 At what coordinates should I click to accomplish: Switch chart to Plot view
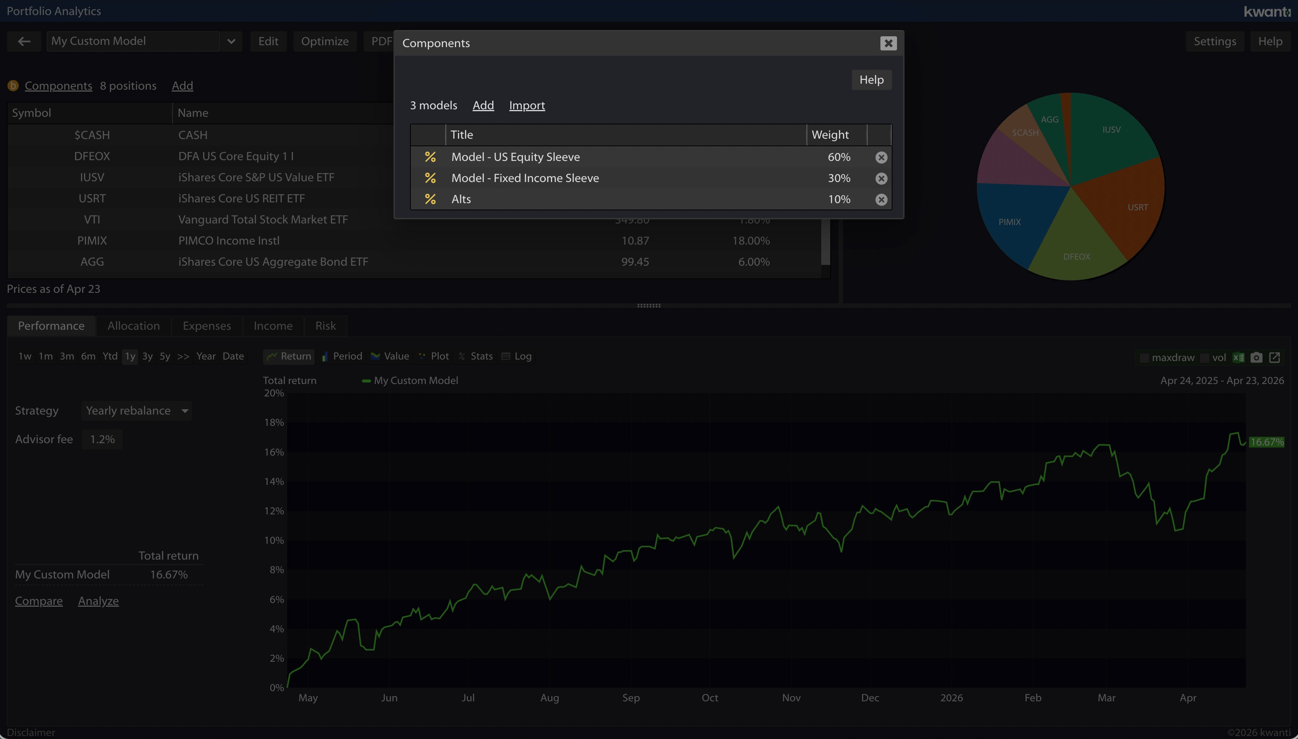coord(433,356)
